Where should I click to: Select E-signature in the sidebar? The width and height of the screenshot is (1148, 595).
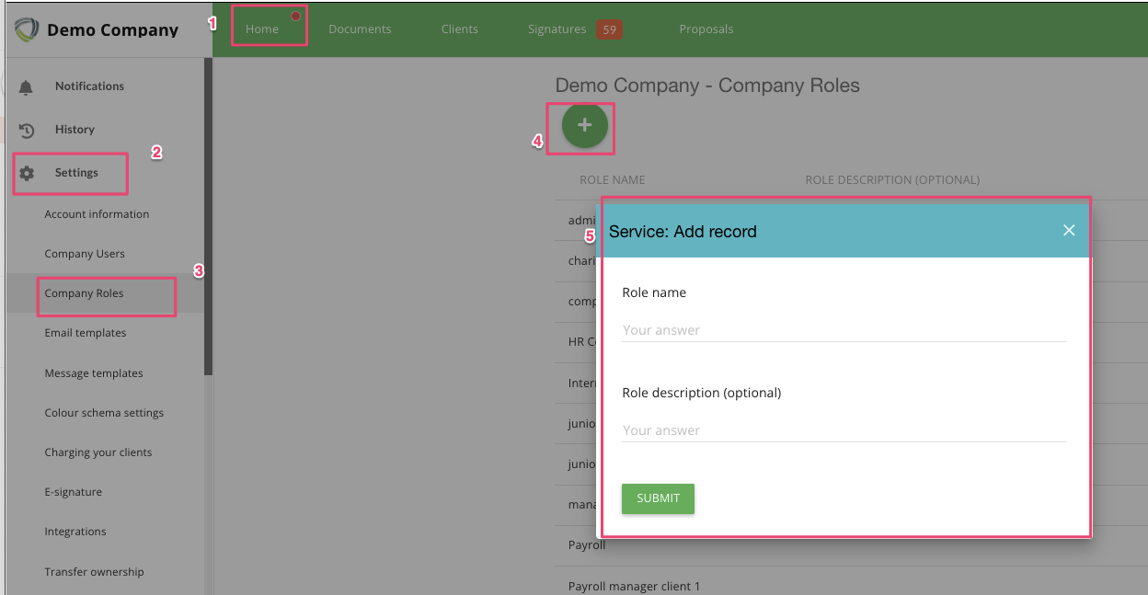74,492
